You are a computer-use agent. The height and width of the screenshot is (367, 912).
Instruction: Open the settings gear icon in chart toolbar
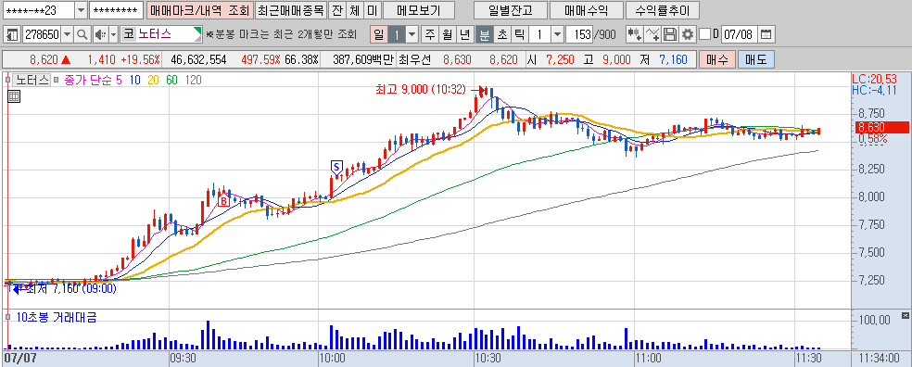point(688,35)
